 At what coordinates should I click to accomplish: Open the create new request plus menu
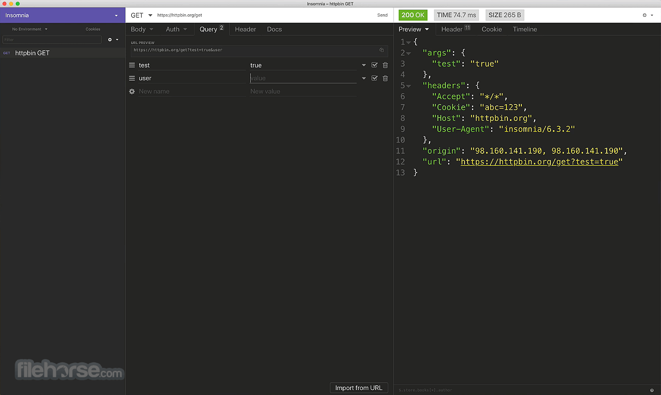pos(113,39)
